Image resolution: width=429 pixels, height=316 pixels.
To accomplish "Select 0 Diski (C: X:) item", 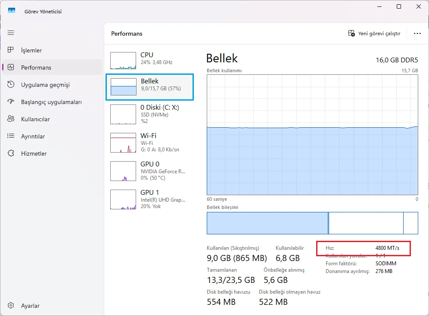I will (149, 114).
